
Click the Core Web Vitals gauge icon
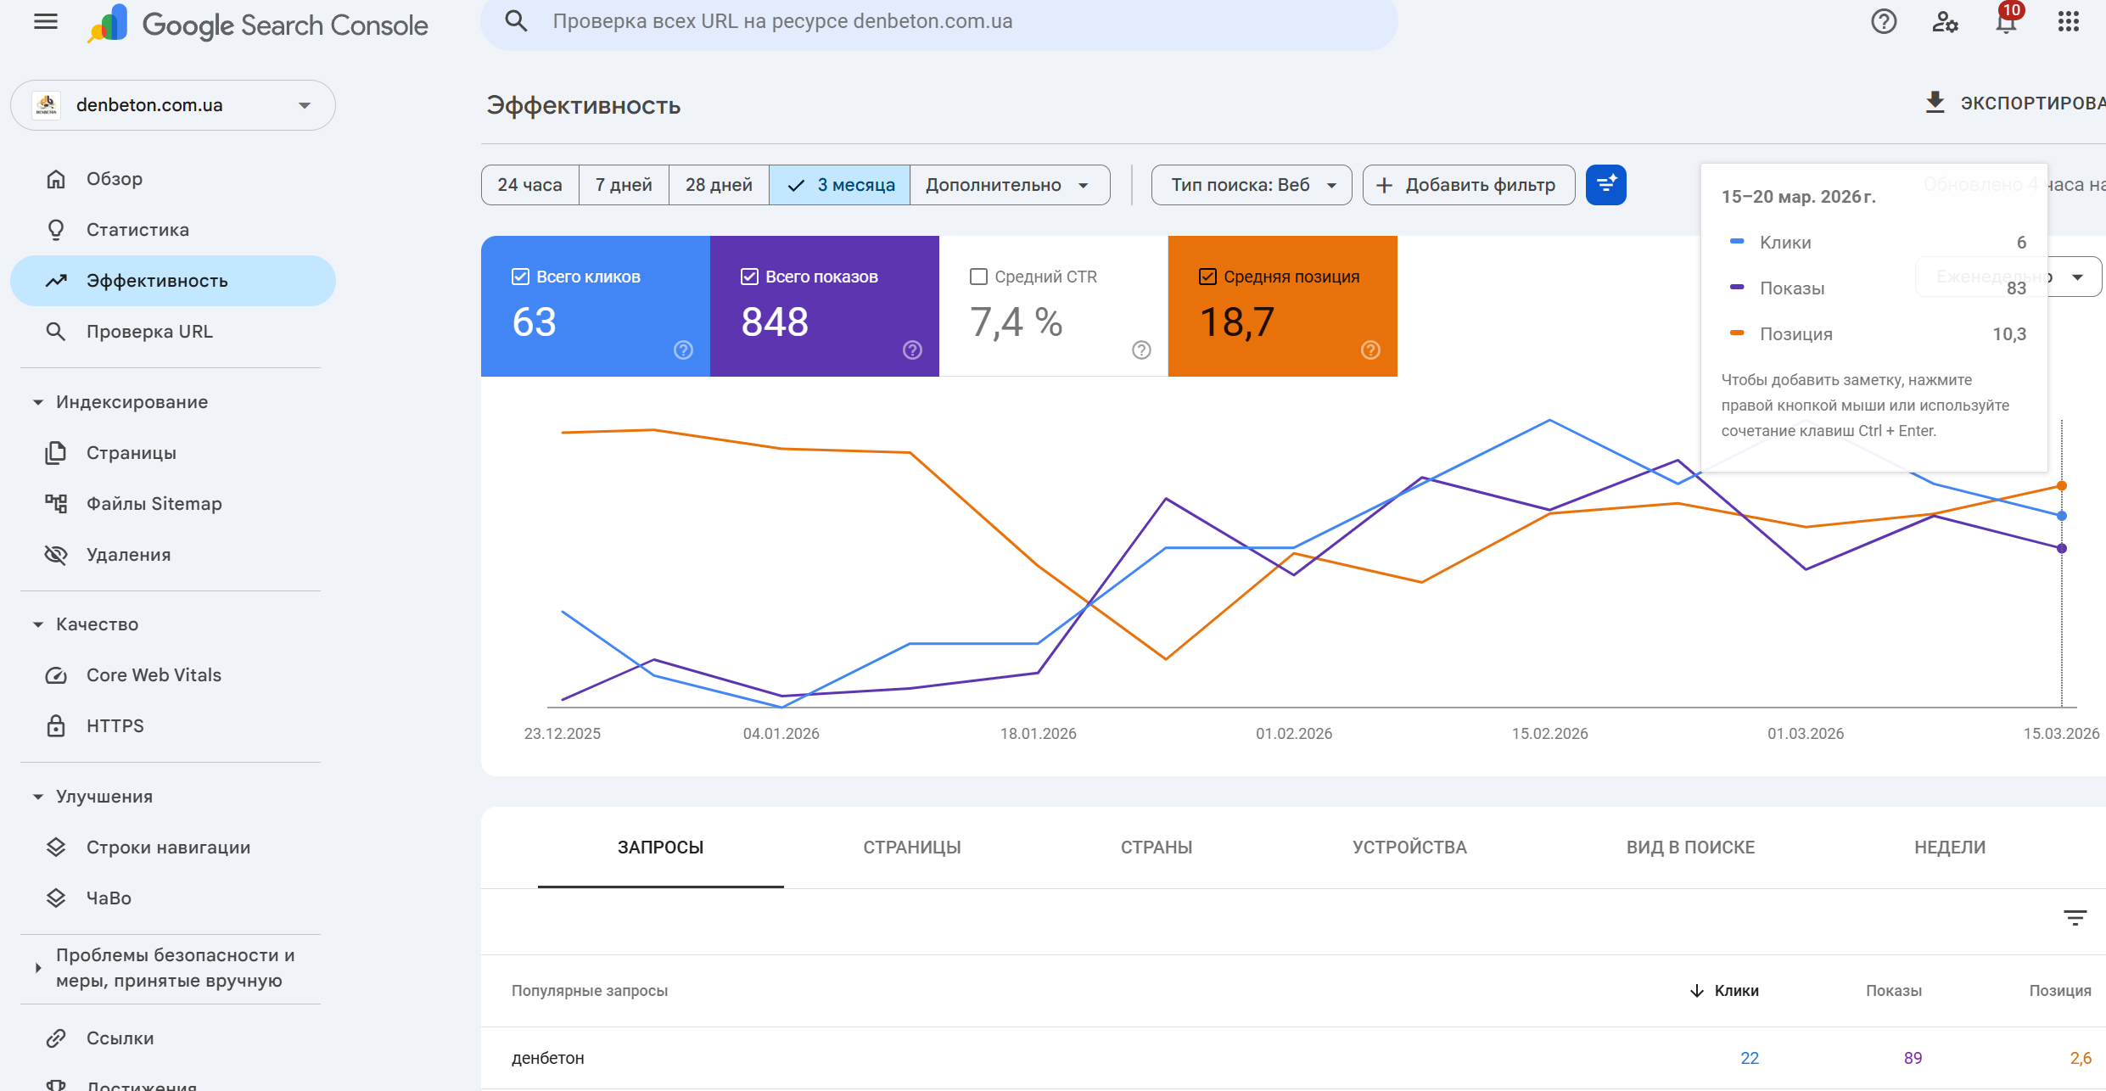56,675
